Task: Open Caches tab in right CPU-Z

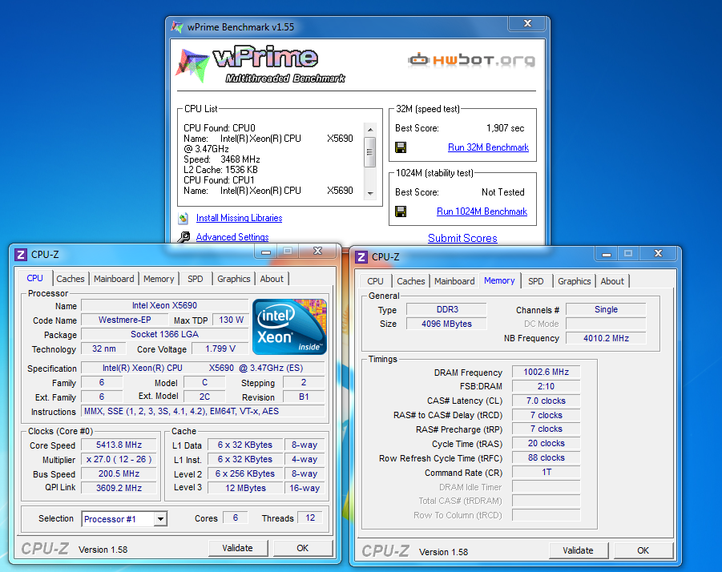Action: tap(411, 281)
